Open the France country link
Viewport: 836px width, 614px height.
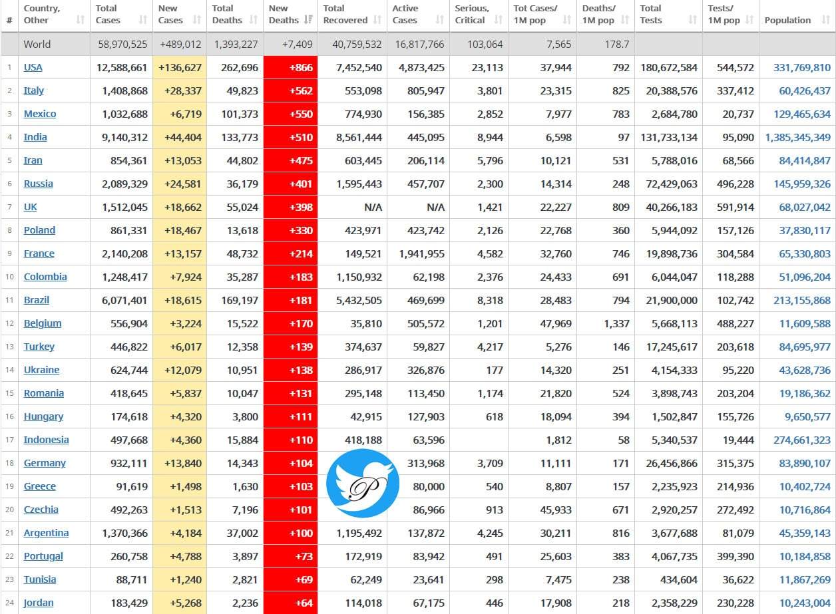(x=39, y=253)
